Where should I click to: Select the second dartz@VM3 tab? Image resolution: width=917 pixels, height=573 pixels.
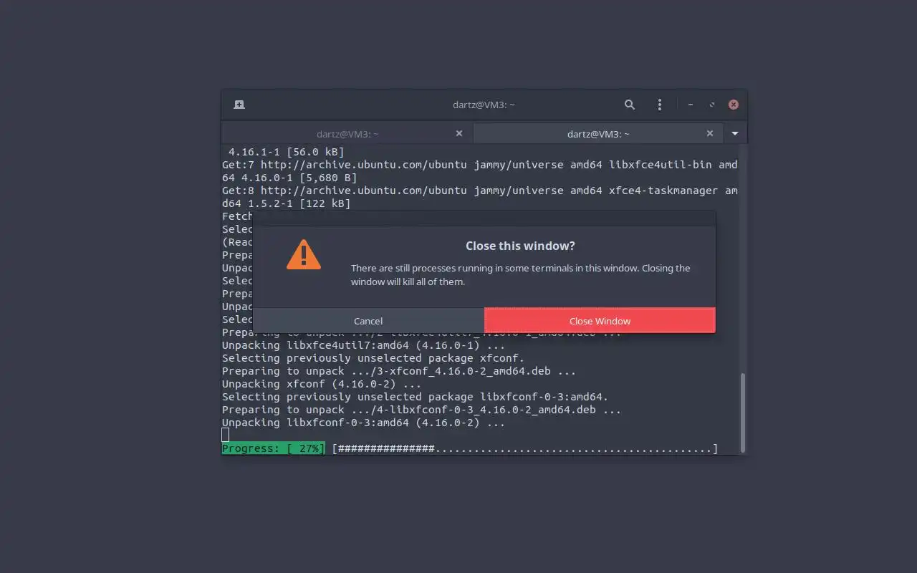click(599, 134)
